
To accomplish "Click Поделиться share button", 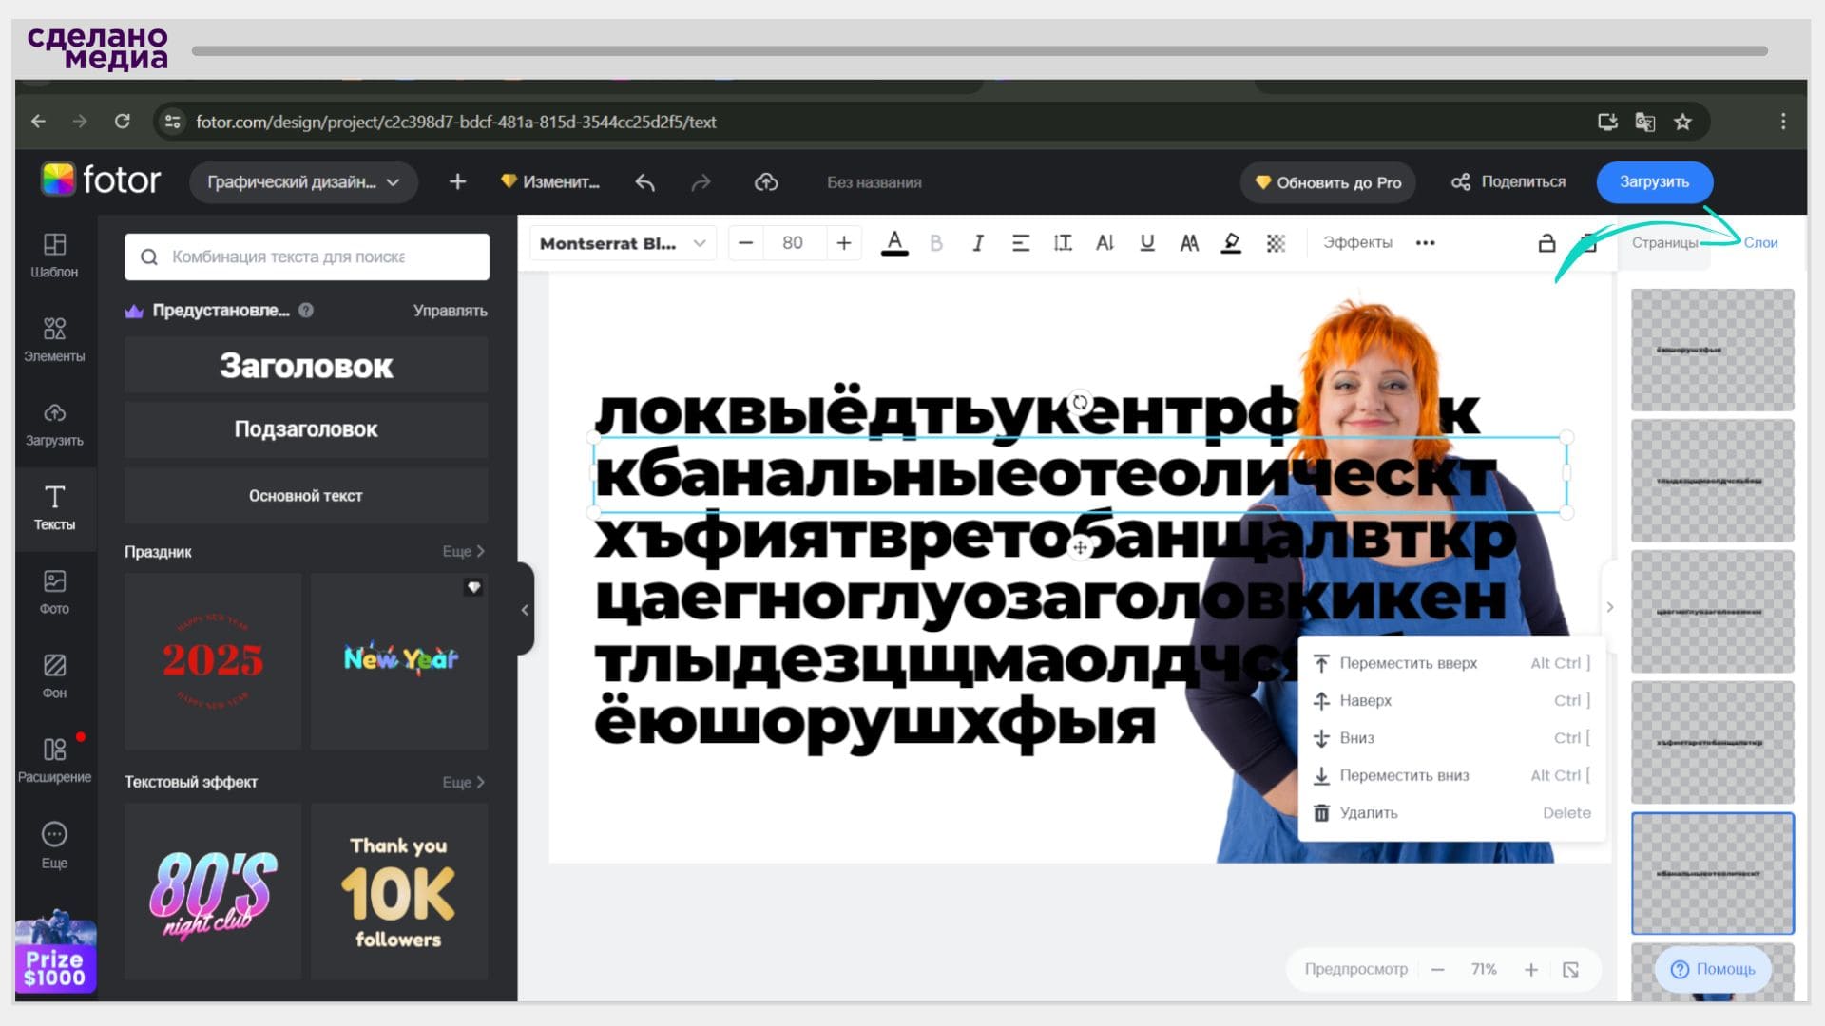I will (1508, 181).
